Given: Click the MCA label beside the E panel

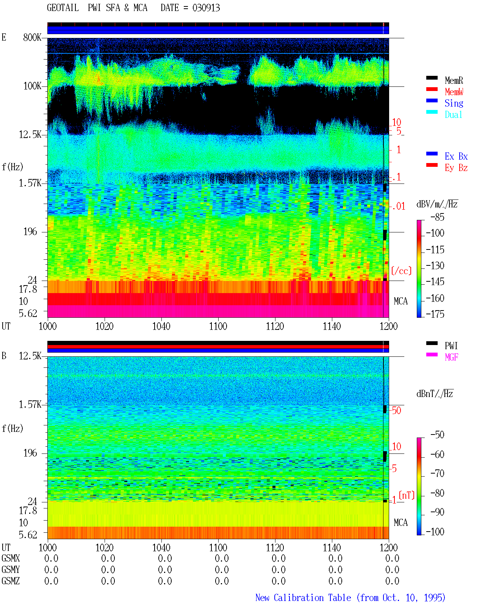Looking at the screenshot, I should pyautogui.click(x=401, y=301).
